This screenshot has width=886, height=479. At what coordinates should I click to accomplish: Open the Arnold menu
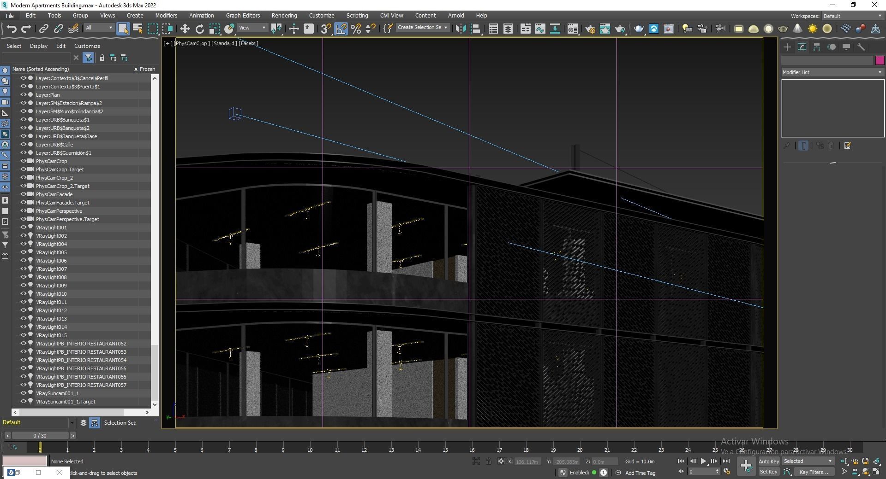point(456,16)
